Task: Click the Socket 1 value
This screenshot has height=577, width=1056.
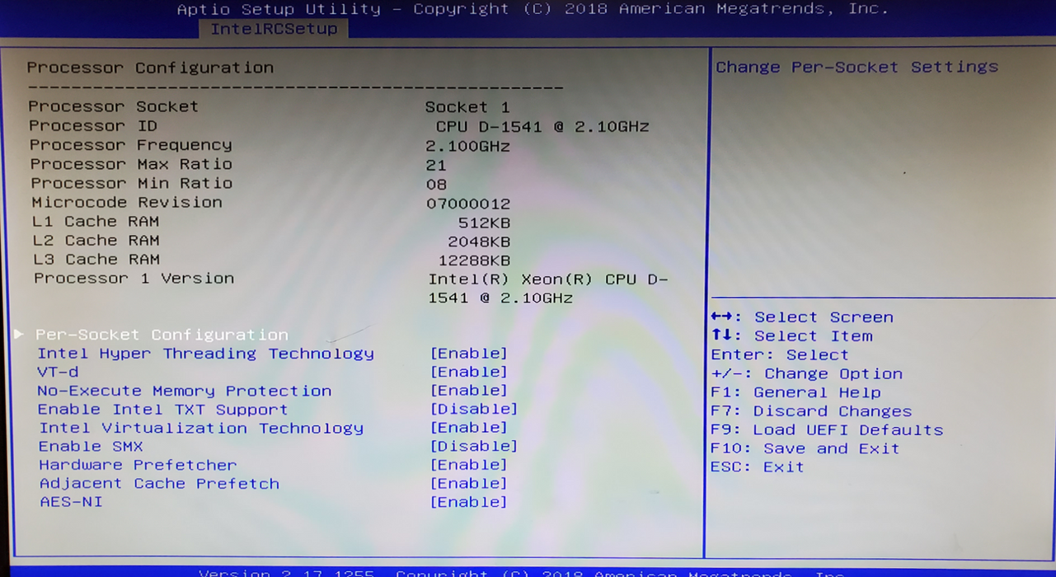Action: point(467,107)
